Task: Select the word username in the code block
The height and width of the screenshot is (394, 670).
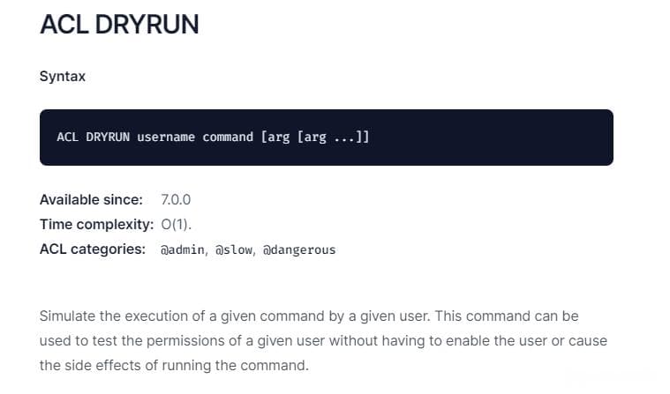Action: pos(166,137)
